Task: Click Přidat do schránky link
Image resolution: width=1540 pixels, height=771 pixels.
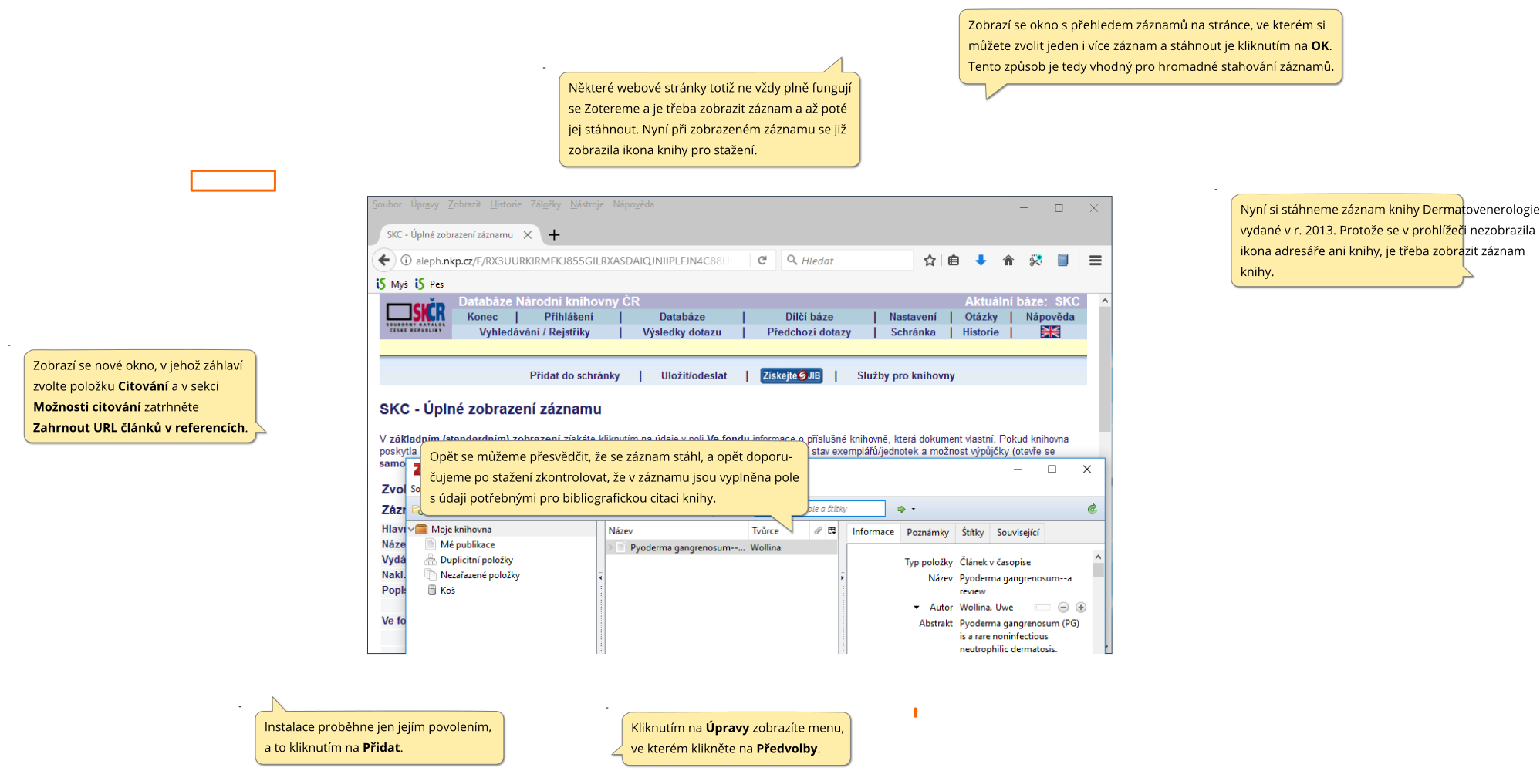Action: click(574, 375)
